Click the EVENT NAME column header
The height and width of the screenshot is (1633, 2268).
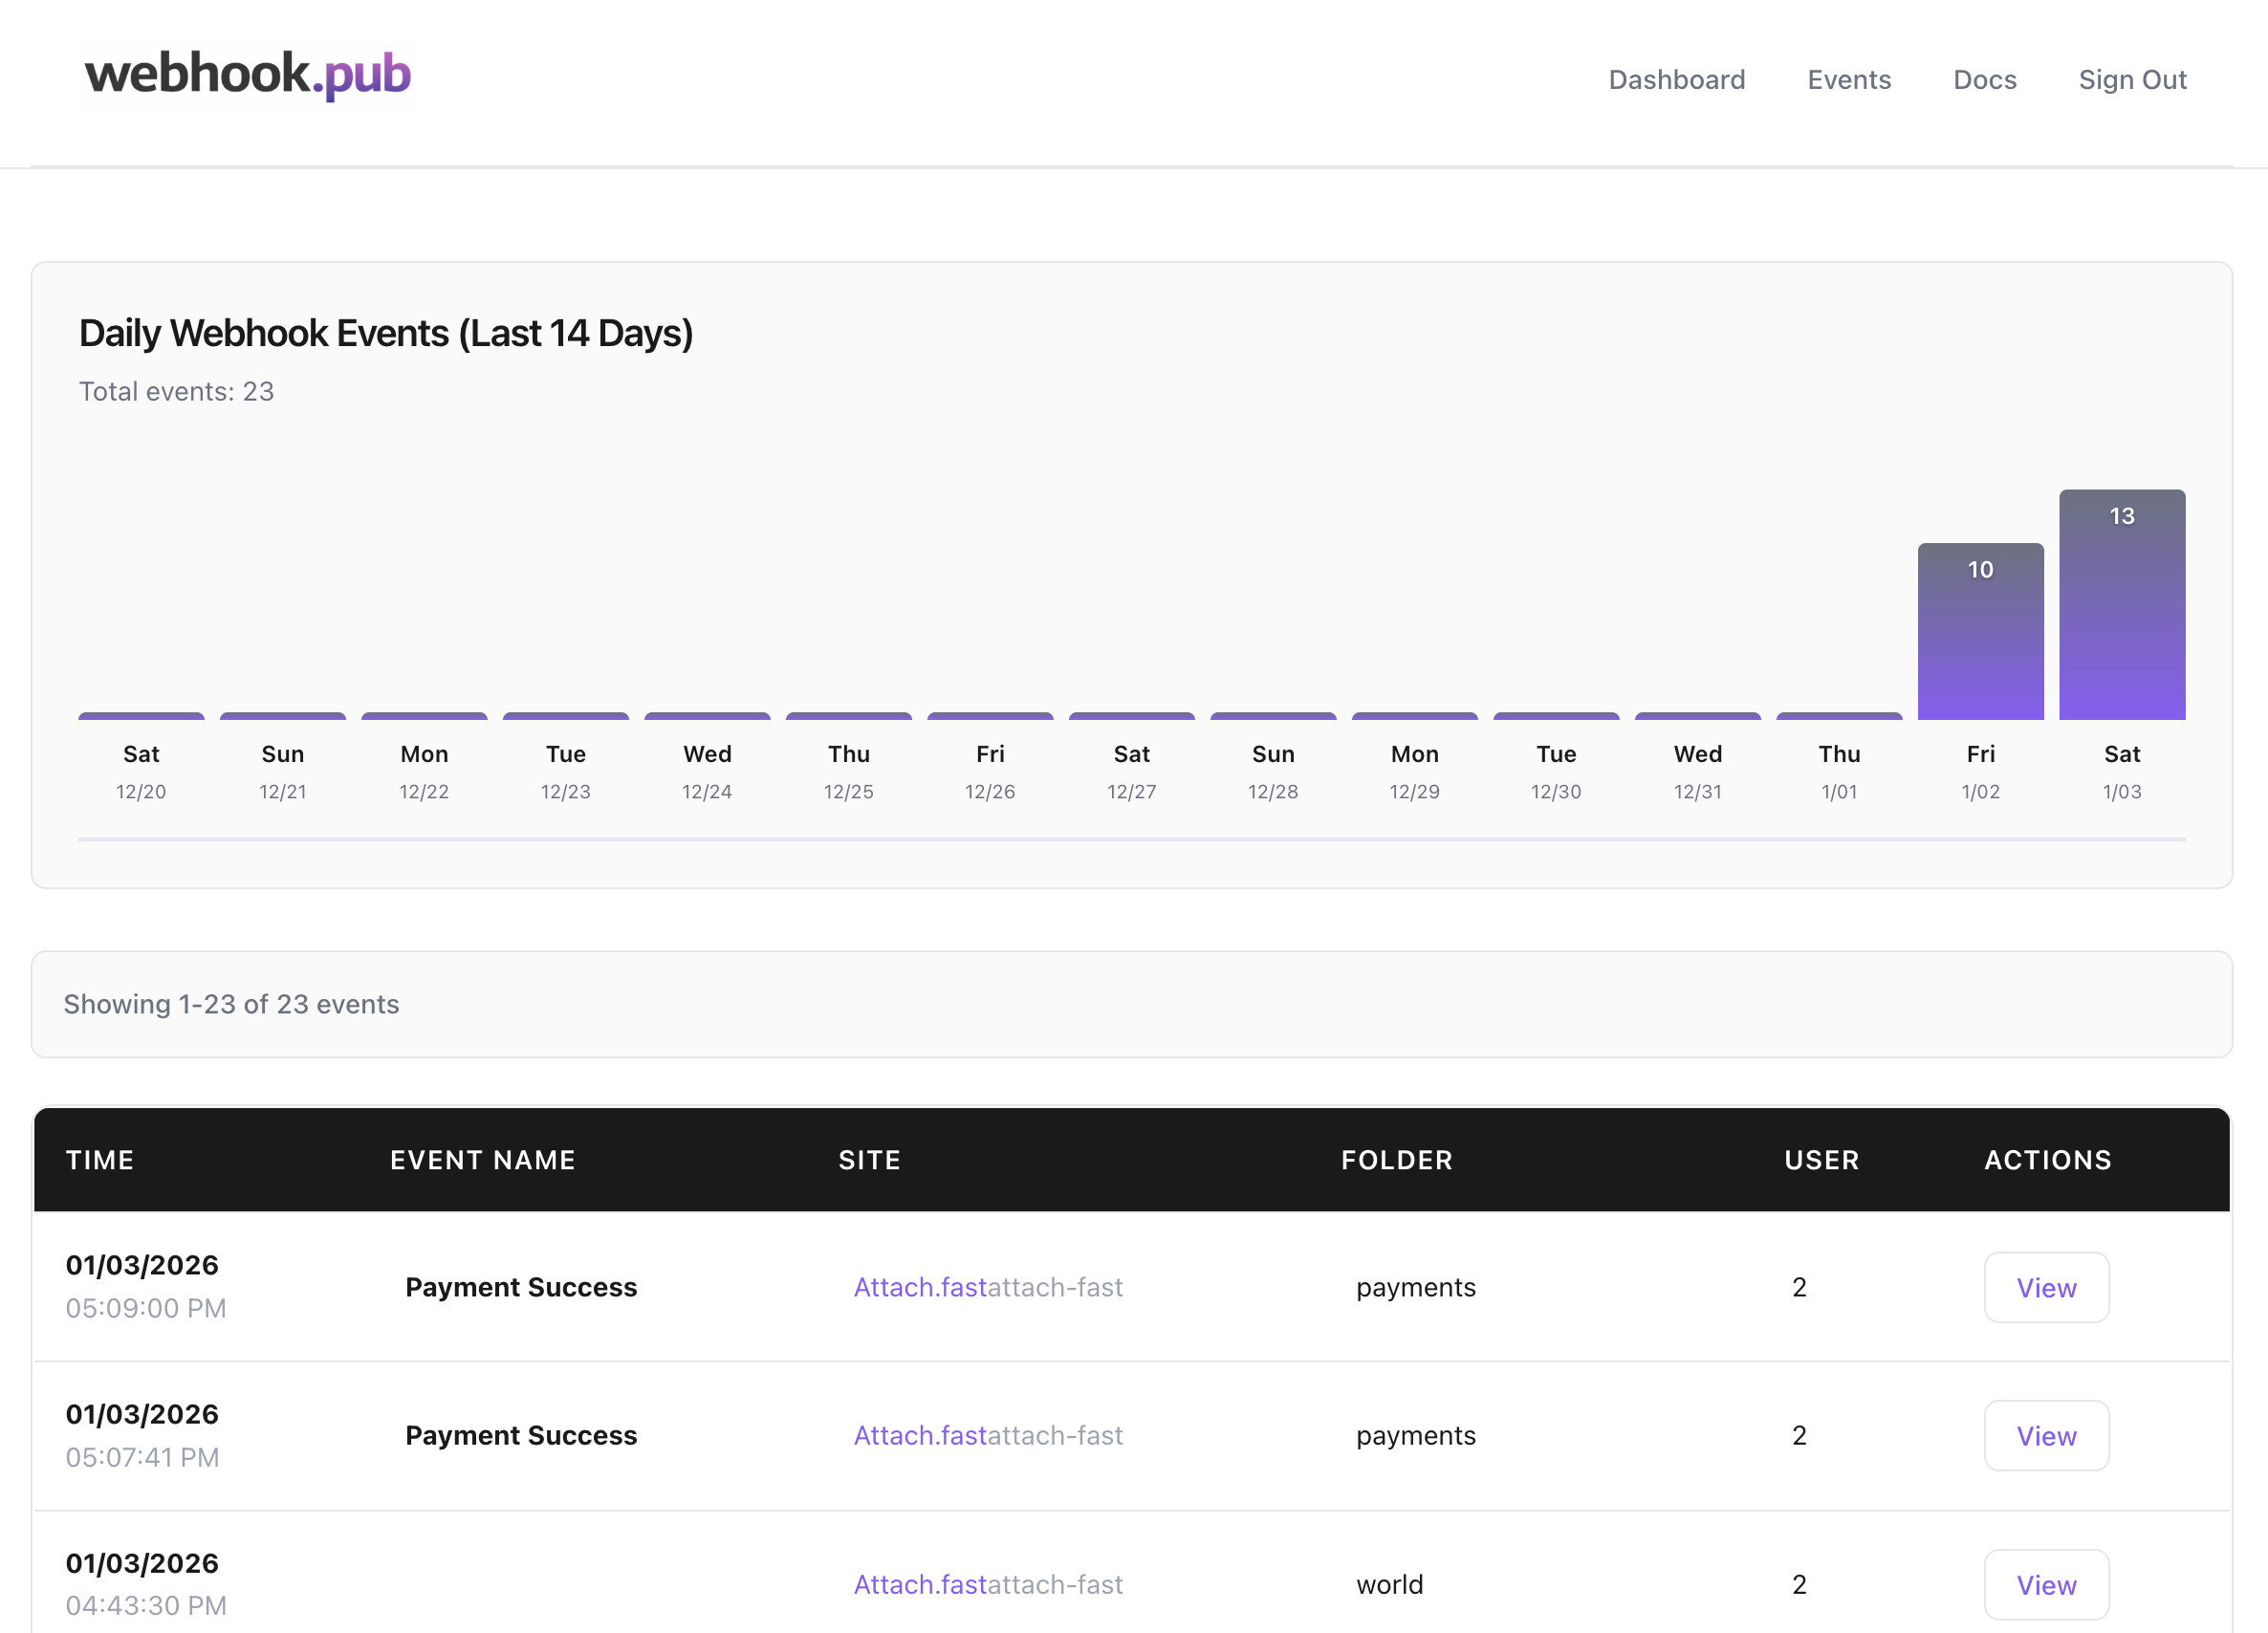click(x=482, y=1160)
